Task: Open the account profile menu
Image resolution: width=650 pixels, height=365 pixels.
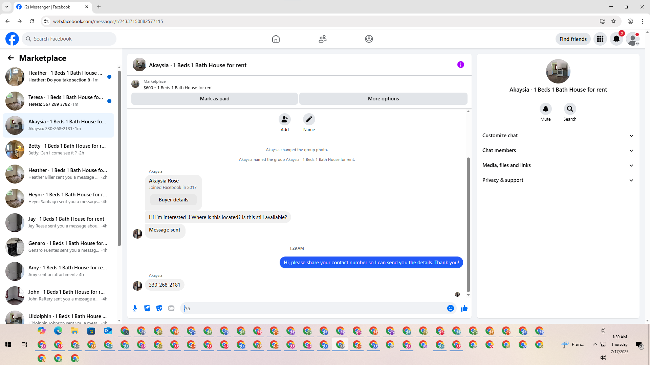Action: pyautogui.click(x=633, y=39)
